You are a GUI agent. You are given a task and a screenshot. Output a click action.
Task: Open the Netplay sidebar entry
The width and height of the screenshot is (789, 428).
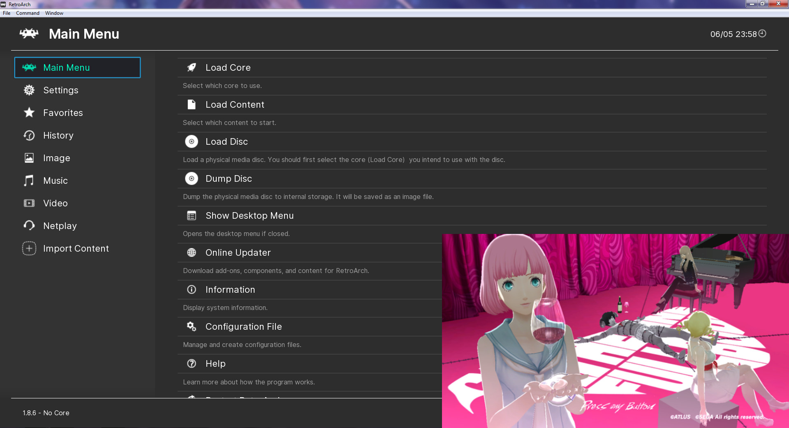tap(77, 226)
